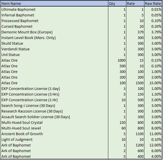This screenshot has width=163, height=160.
Task: Select the Light of Judgment cell
Action: [54, 139]
